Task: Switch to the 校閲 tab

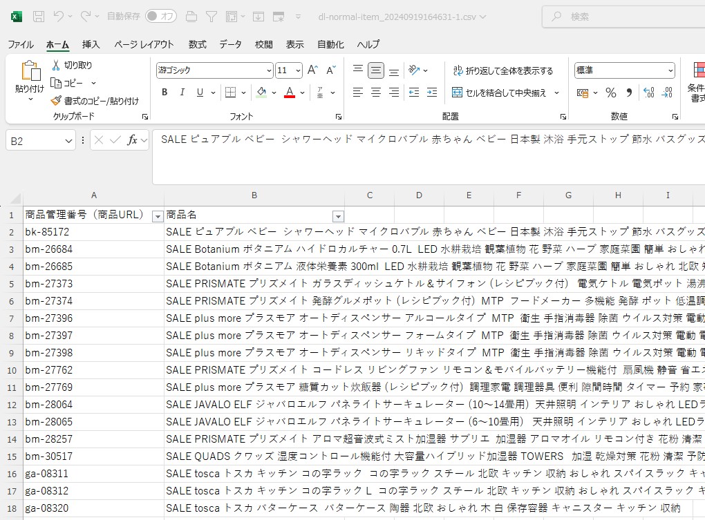Action: click(x=263, y=44)
